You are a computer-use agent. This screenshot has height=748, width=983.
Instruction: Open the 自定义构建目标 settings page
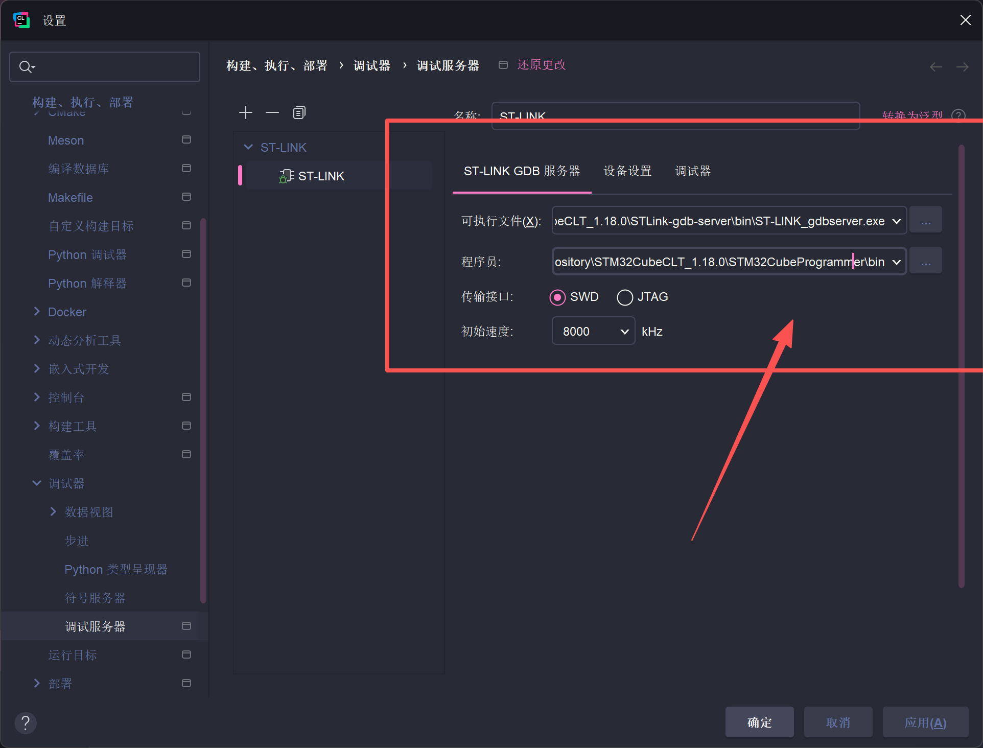pos(91,226)
